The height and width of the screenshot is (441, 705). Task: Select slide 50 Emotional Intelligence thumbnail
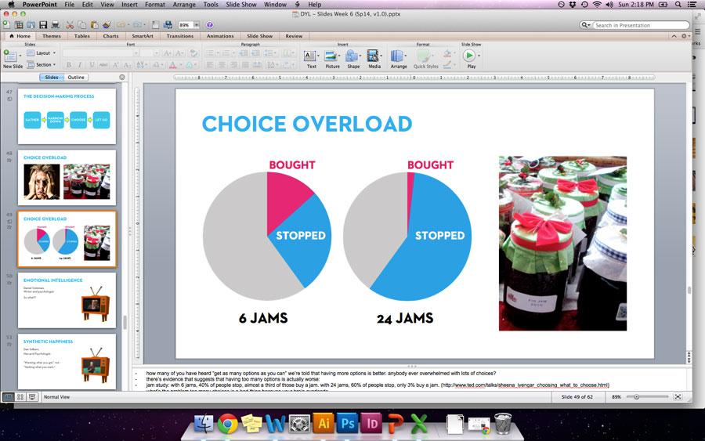pyautogui.click(x=67, y=300)
